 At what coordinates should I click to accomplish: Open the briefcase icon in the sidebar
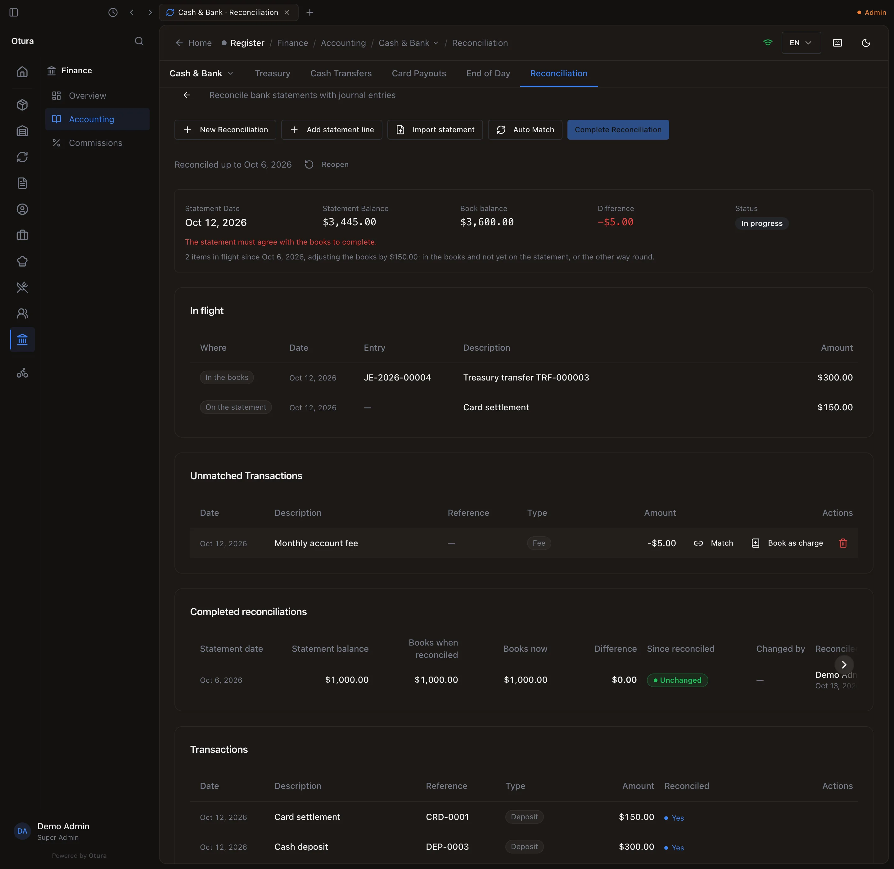tap(22, 235)
